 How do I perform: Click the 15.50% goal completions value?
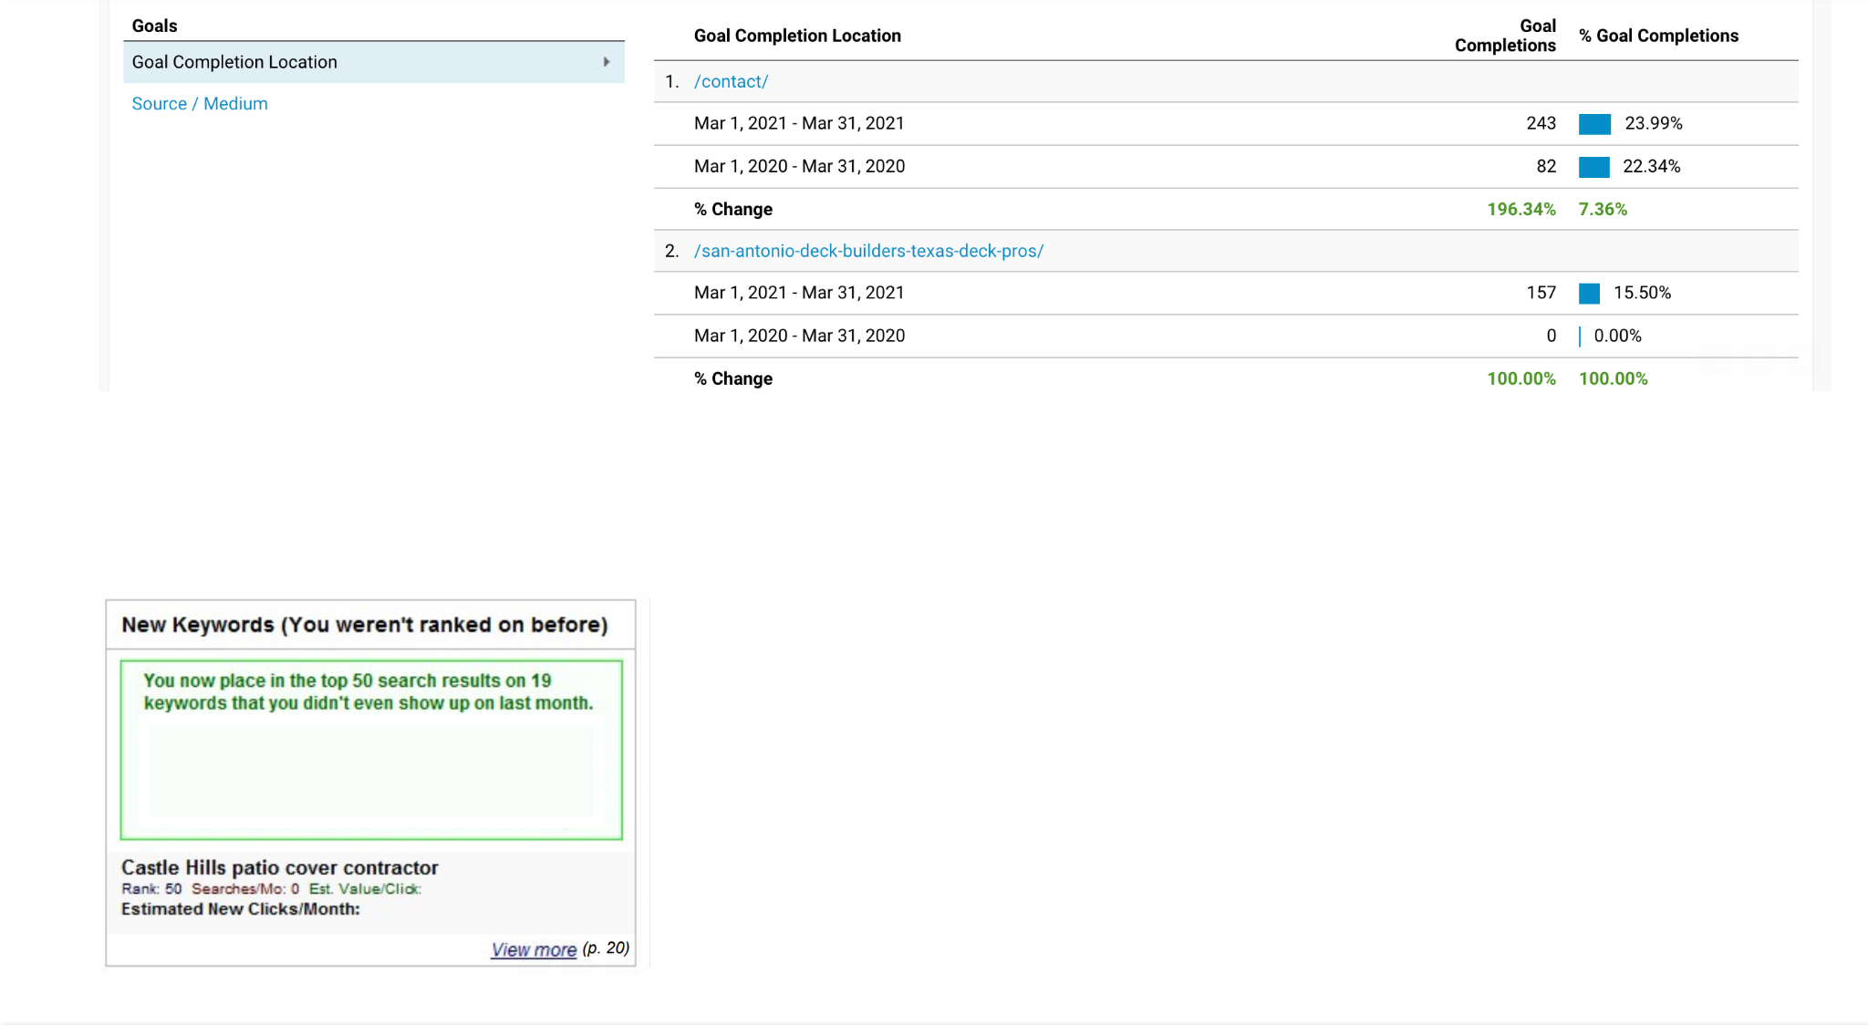[x=1642, y=293]
